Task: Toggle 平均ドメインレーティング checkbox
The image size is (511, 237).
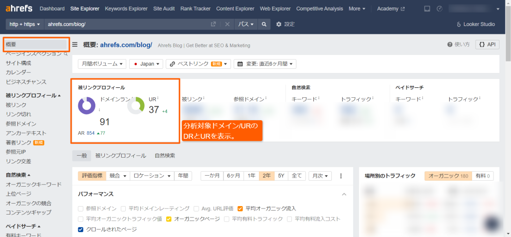Action: point(123,209)
